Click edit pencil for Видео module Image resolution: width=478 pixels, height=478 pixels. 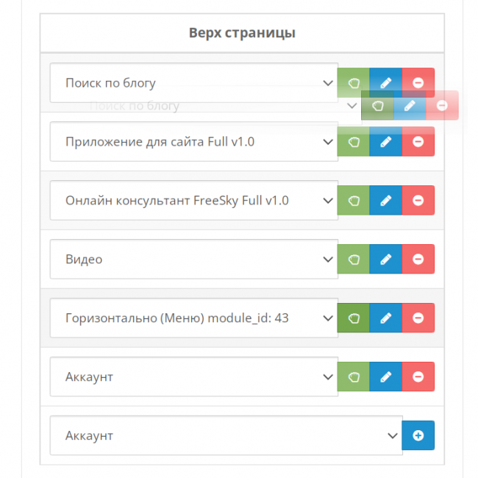tap(385, 259)
